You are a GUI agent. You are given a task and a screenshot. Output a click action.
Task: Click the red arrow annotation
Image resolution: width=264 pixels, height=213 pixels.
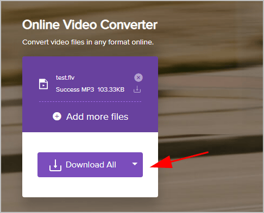(179, 160)
